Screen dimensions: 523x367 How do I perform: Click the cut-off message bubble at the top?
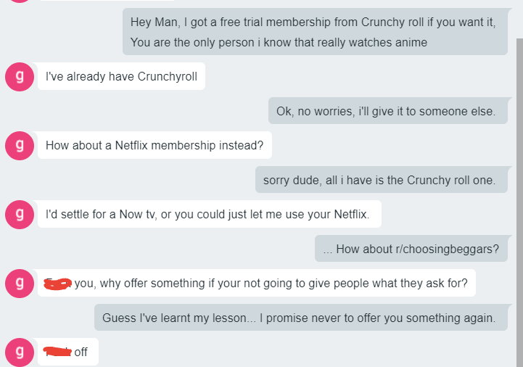coord(107,0)
